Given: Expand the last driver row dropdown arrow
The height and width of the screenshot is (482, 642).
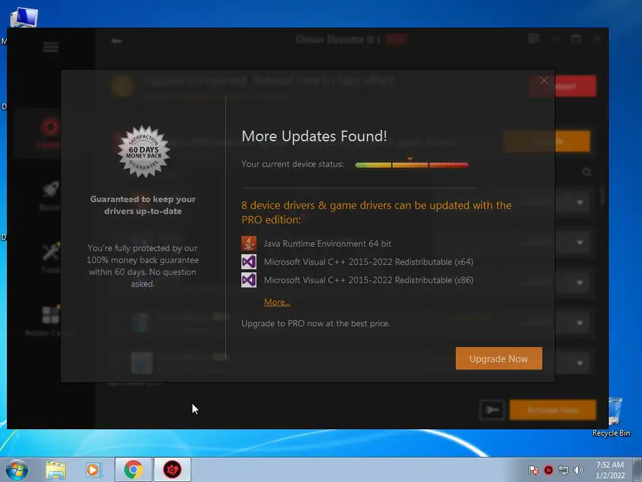Looking at the screenshot, I should click(580, 363).
